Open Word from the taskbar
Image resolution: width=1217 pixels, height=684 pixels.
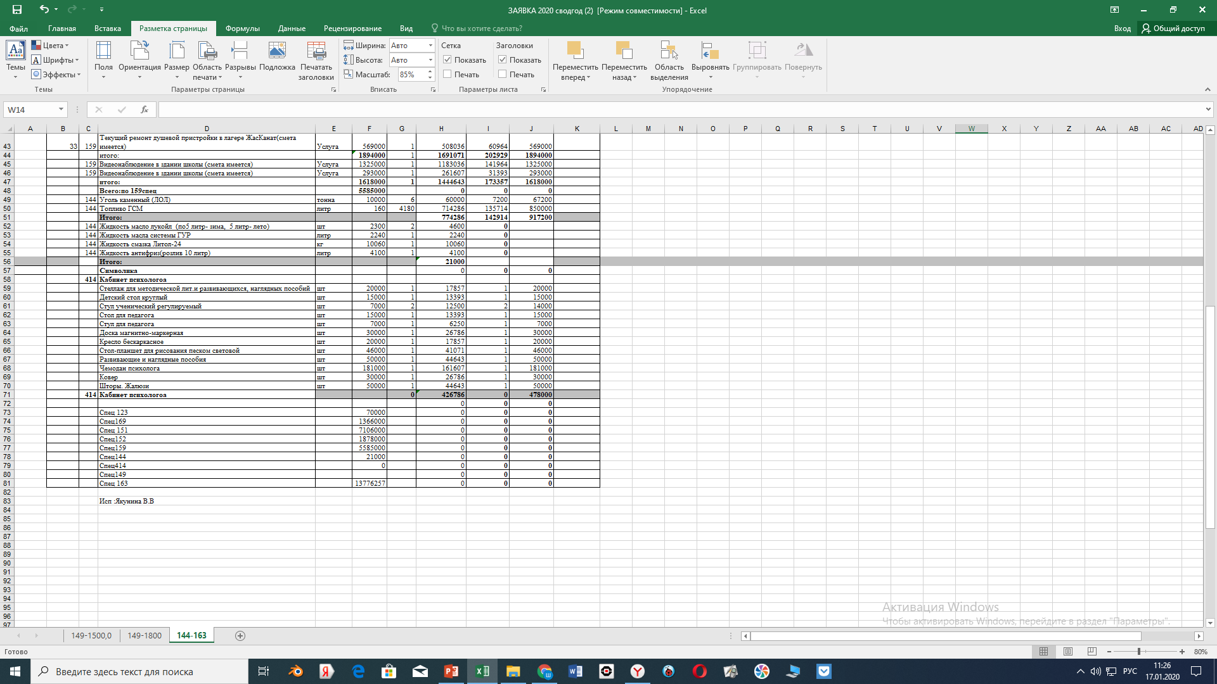(x=576, y=671)
